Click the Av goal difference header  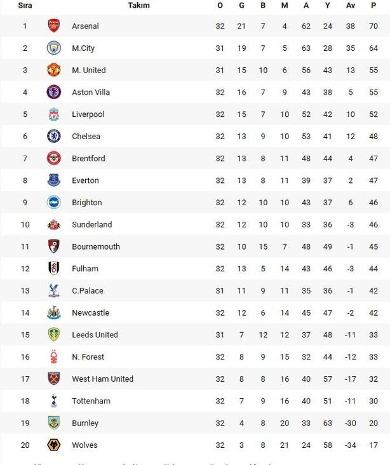(351, 5)
